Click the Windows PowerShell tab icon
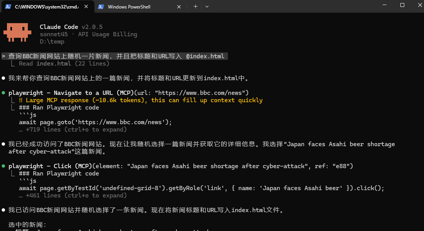The width and height of the screenshot is (424, 231). 101,7
